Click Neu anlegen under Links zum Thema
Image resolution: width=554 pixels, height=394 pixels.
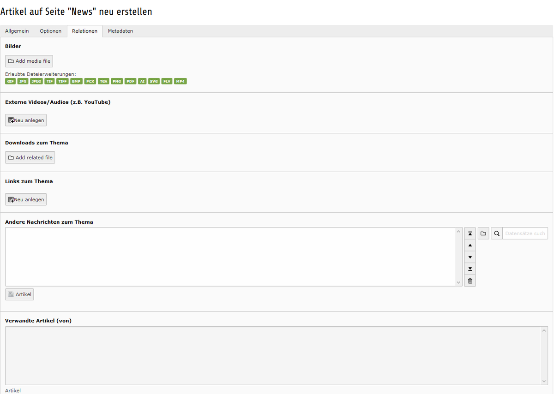26,200
